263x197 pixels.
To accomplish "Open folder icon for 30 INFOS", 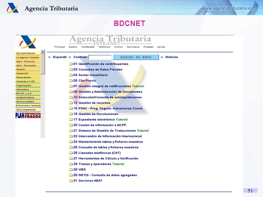I will 71,175.
